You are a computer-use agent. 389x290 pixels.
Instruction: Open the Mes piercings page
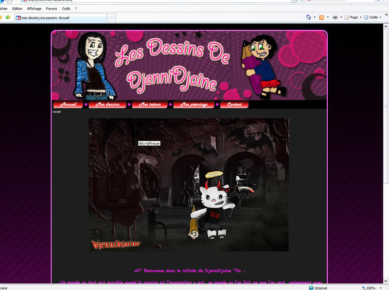coord(194,105)
